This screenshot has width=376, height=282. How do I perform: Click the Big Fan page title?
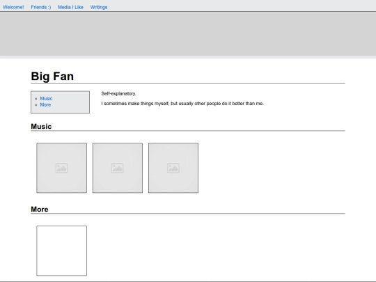point(52,77)
